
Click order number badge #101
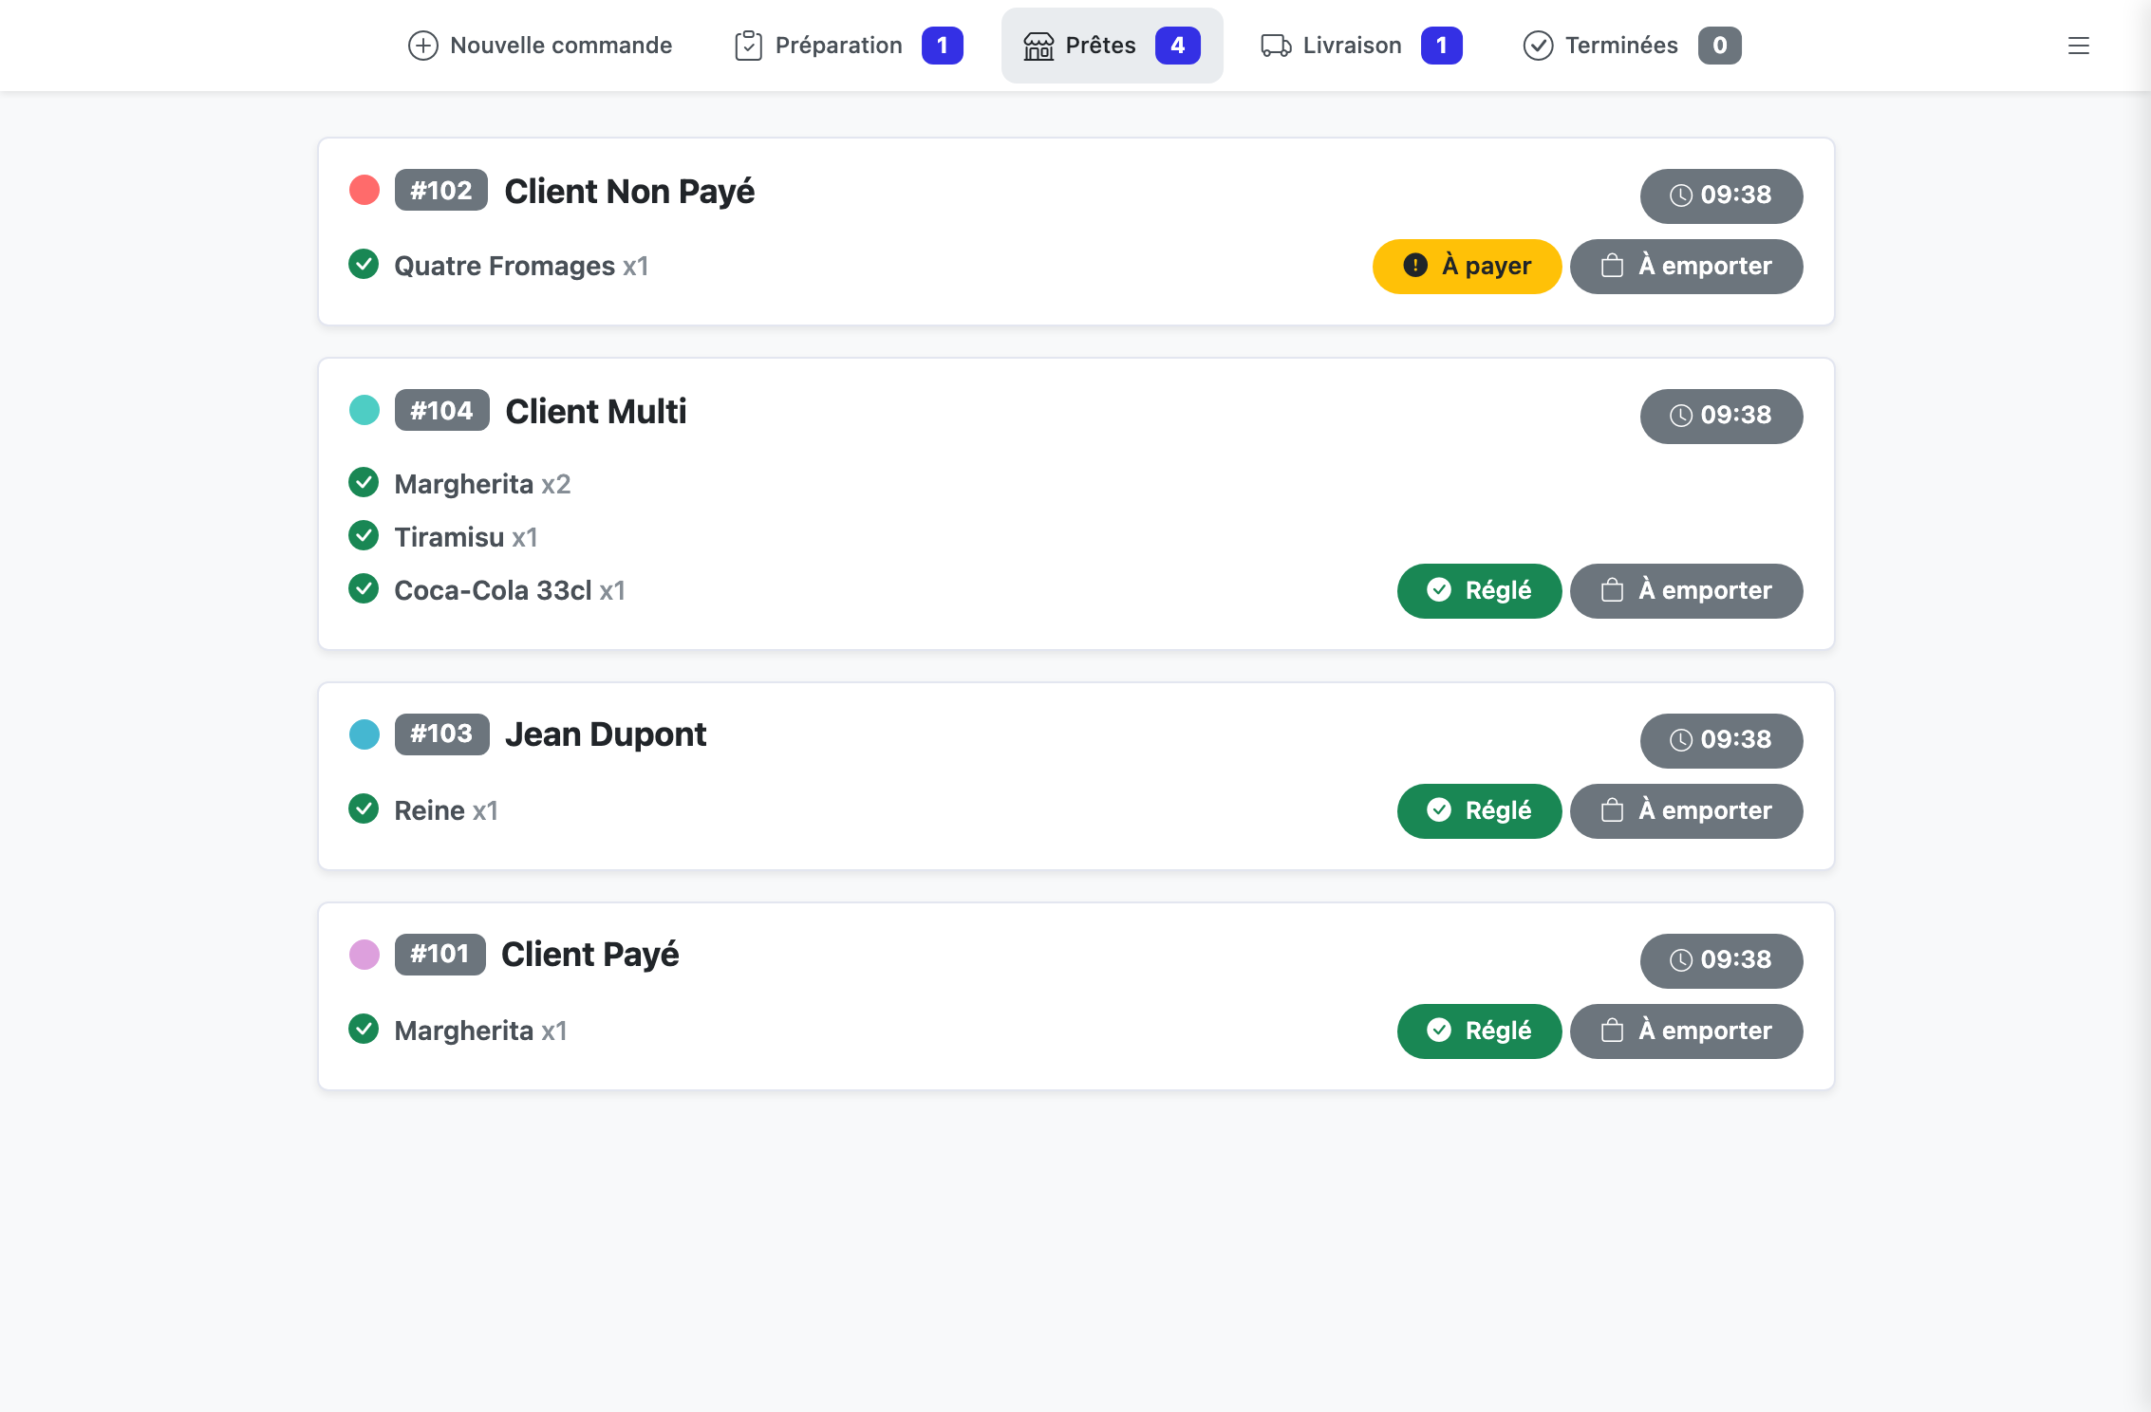pyautogui.click(x=440, y=955)
